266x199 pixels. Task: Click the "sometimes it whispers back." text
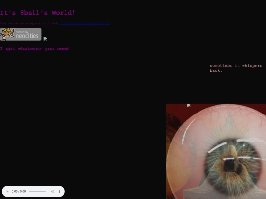pyautogui.click(x=236, y=68)
